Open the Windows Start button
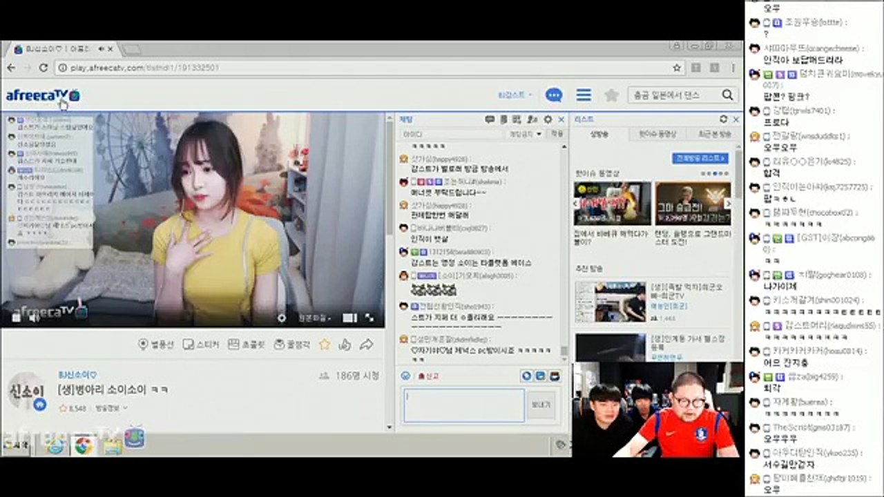 15,445
